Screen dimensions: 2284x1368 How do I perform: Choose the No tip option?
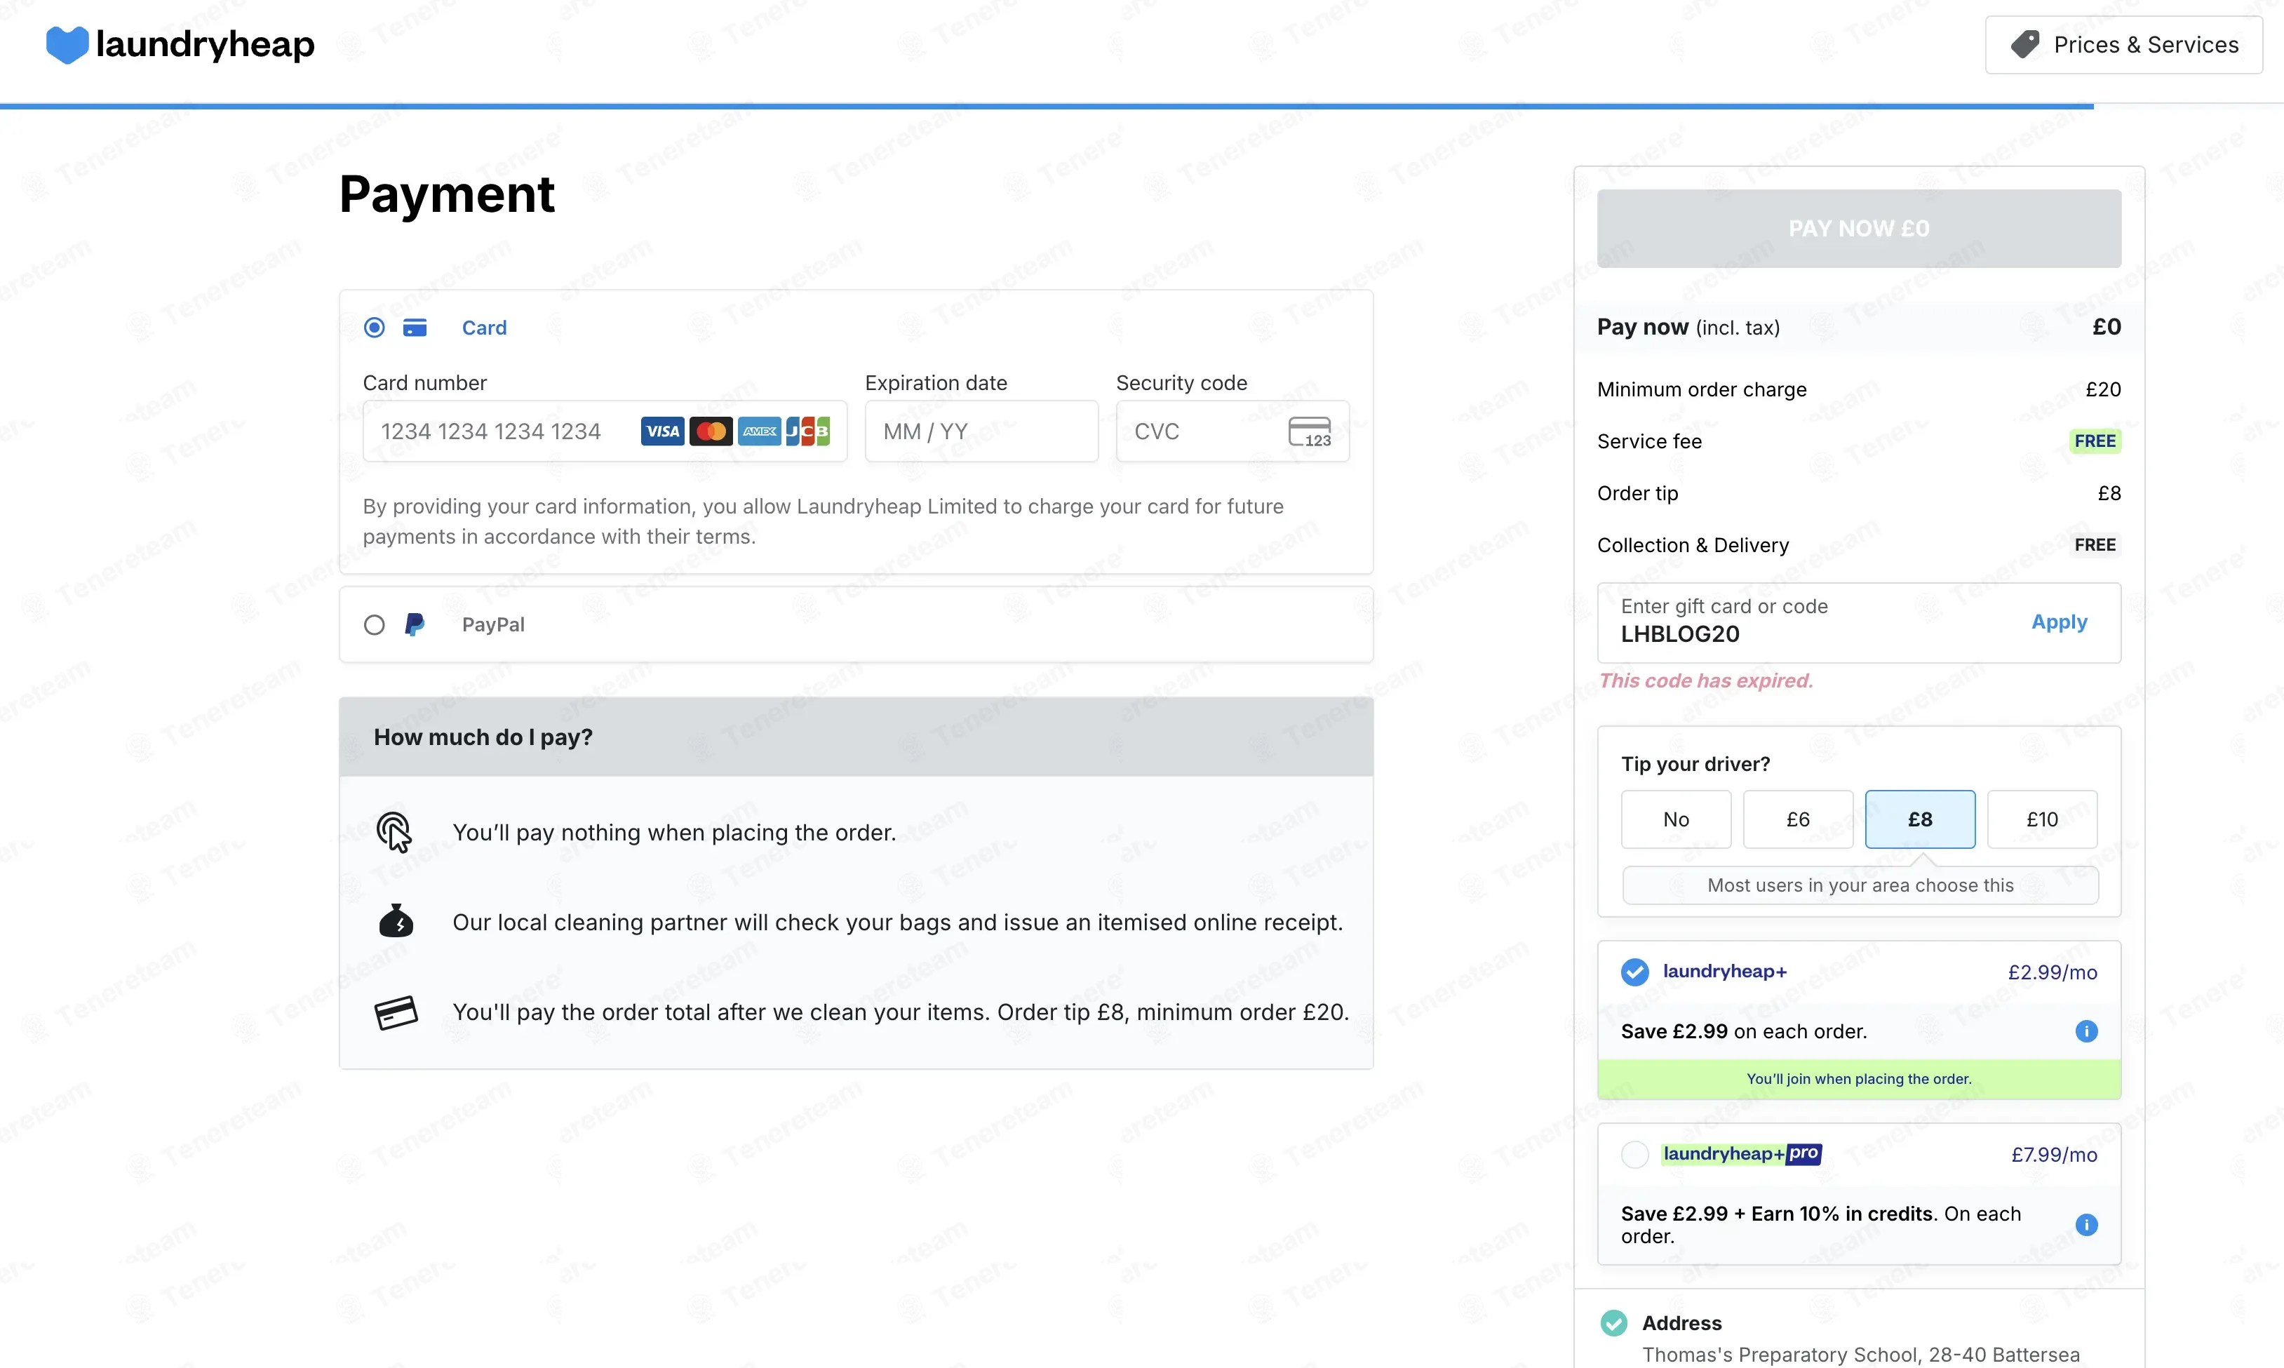coord(1676,819)
